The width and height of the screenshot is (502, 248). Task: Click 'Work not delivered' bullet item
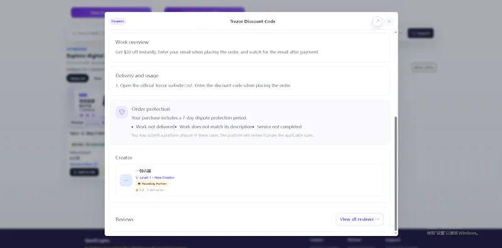[155, 127]
